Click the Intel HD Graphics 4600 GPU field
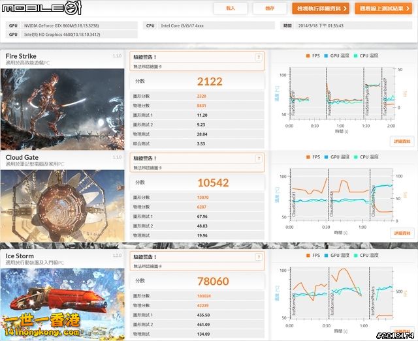The width and height of the screenshot is (418, 341). pos(71,35)
